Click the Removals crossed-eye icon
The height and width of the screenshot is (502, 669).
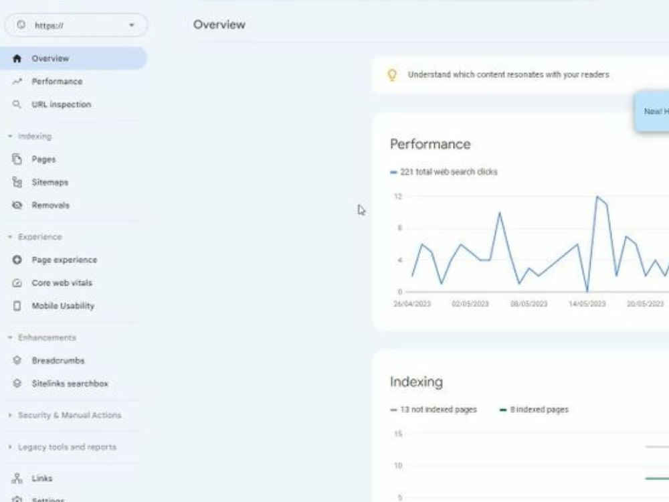click(17, 205)
